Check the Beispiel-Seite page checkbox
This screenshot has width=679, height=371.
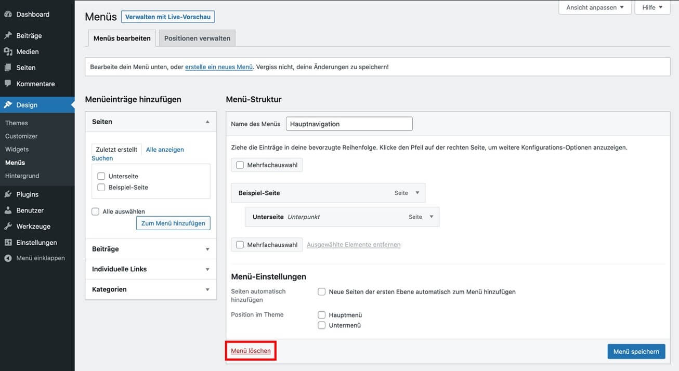(101, 187)
